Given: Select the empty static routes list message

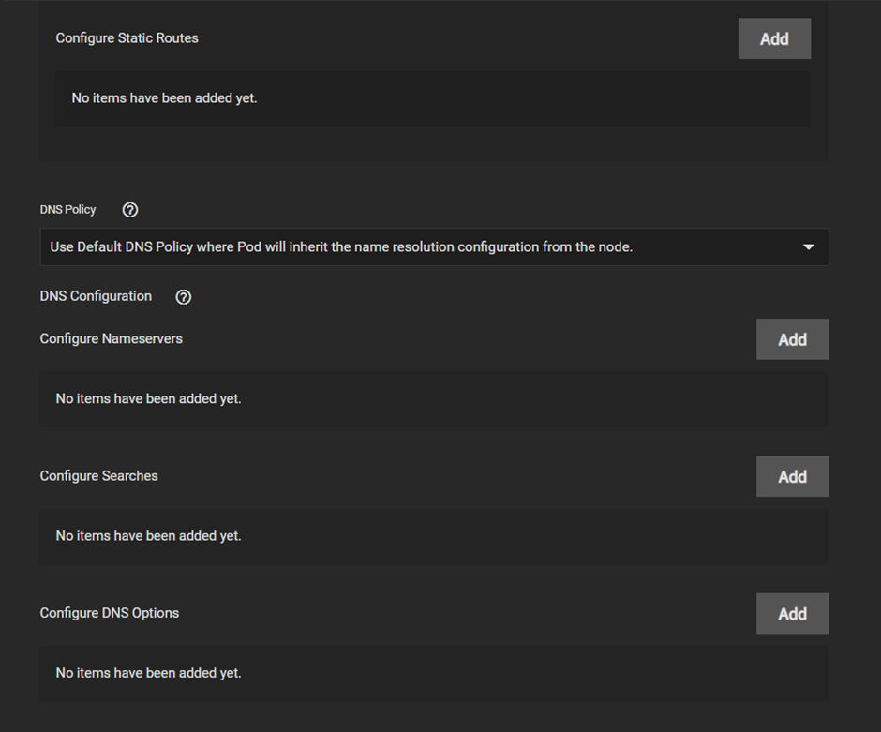Looking at the screenshot, I should coord(165,98).
